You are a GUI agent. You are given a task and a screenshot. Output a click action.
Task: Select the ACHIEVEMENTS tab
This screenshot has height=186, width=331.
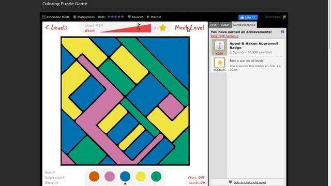[244, 25]
